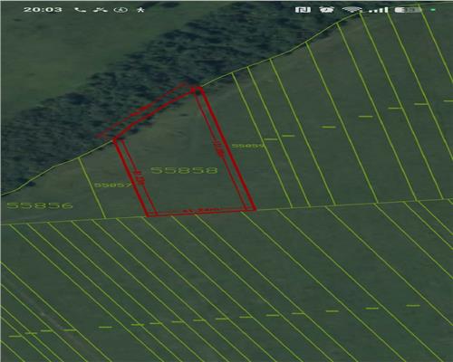Tap the 20:03 clock in status bar
The width and height of the screenshot is (453, 362).
[x=43, y=10]
